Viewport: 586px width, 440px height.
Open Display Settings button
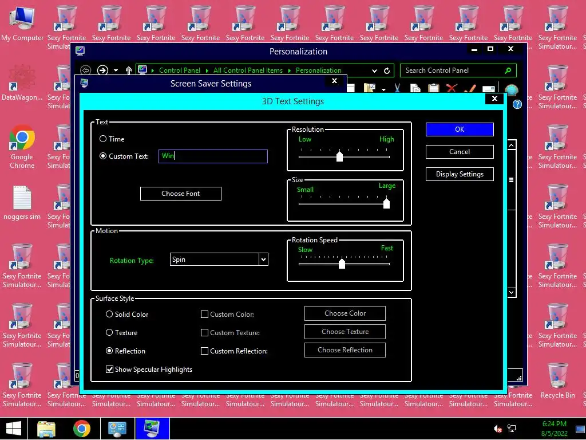(x=460, y=174)
